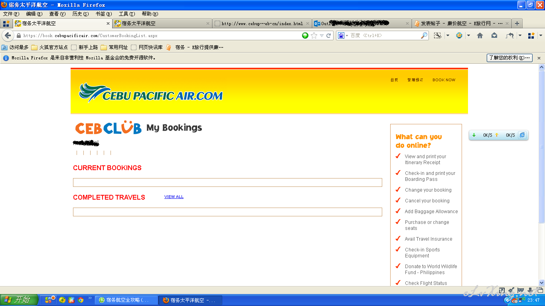
Task: Click 宿务太平洋航空 Firefox taskbar button
Action: pyautogui.click(x=190, y=300)
